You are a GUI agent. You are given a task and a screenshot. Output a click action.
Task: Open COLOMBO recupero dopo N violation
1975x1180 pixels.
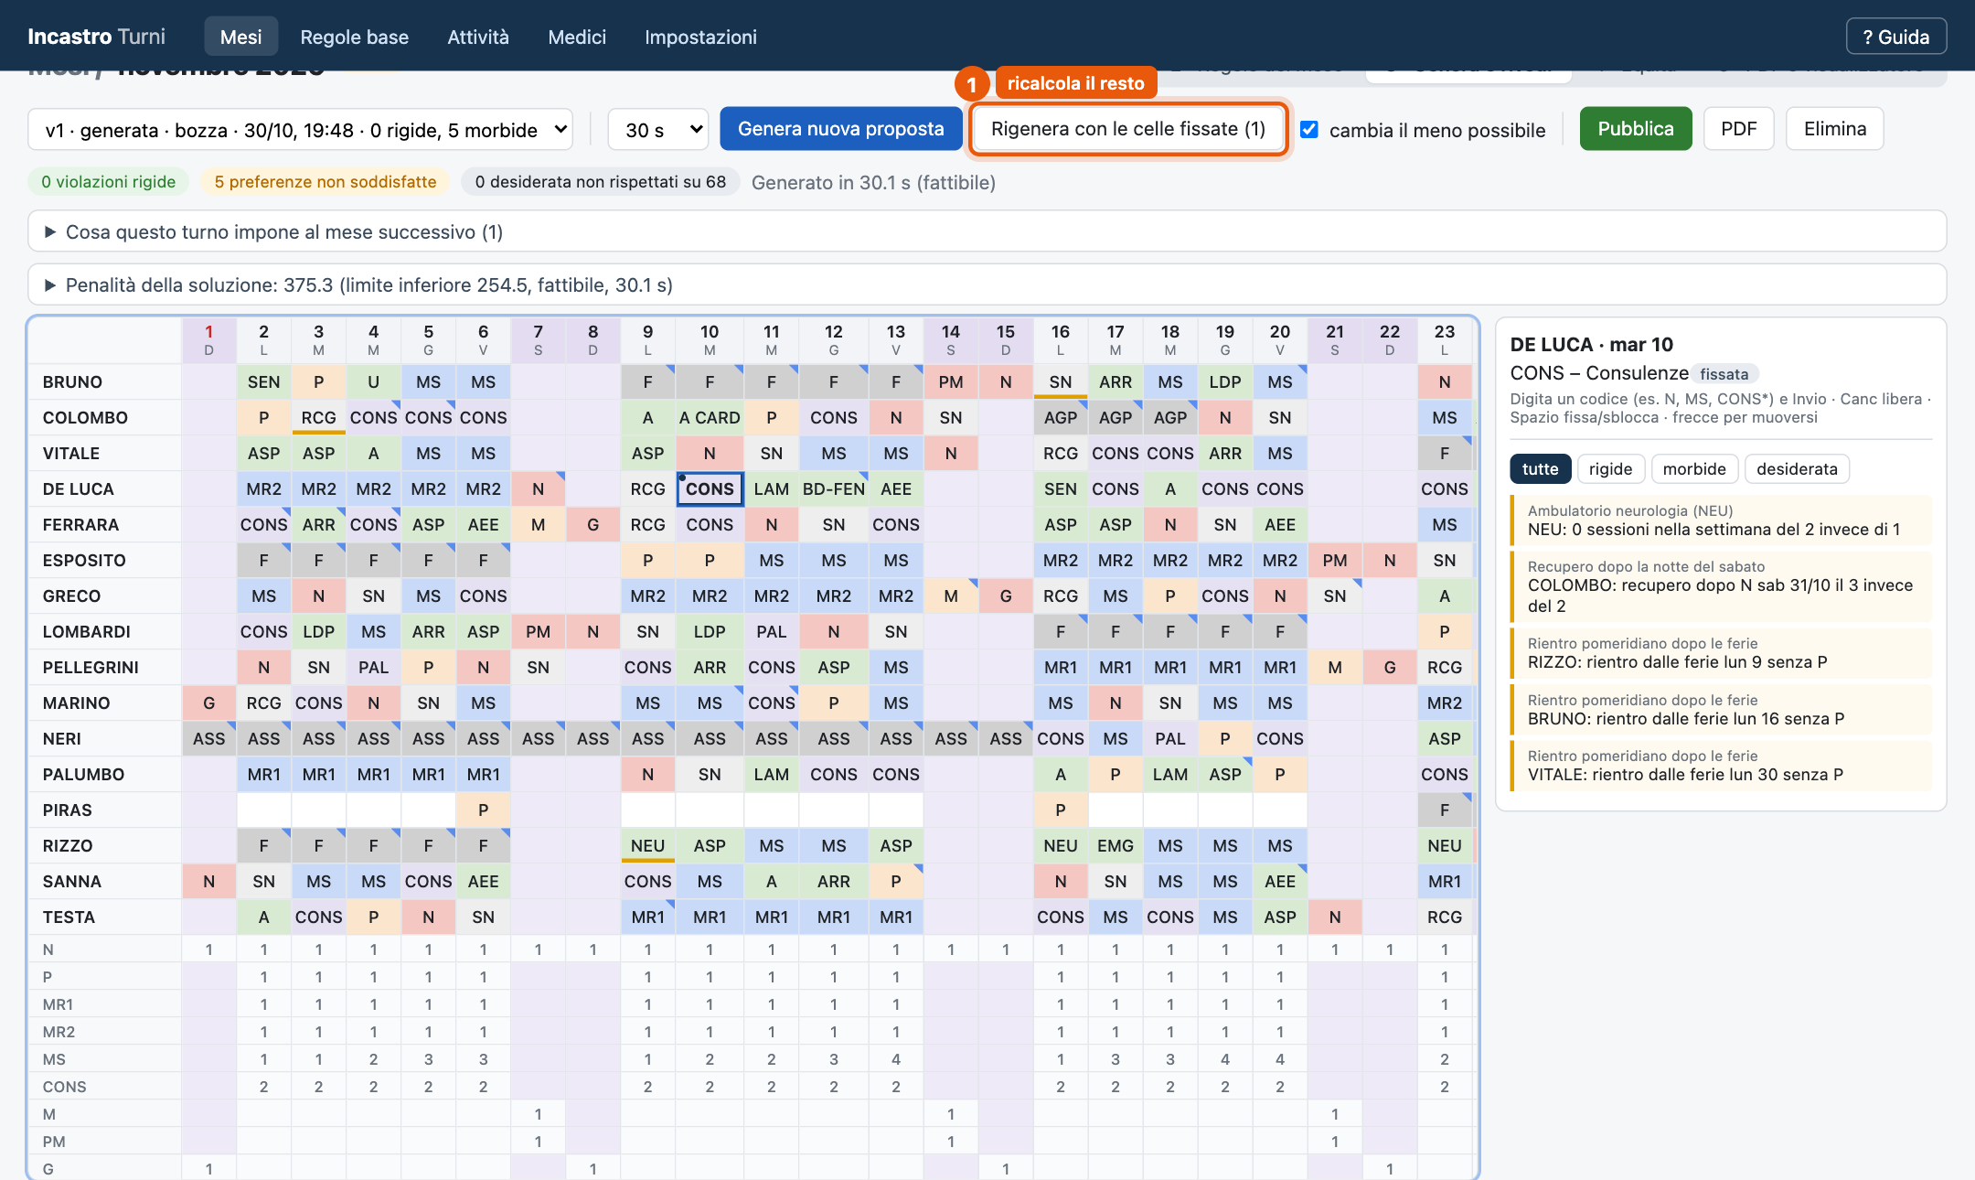pos(1721,586)
